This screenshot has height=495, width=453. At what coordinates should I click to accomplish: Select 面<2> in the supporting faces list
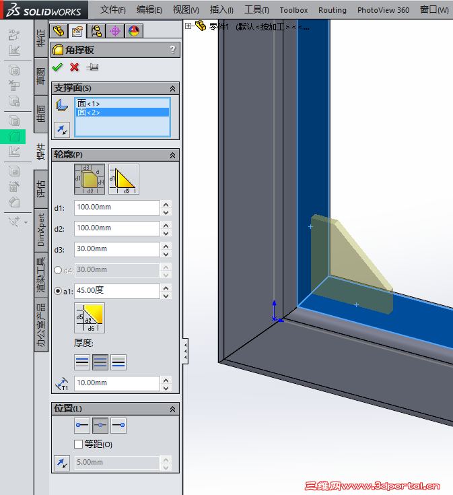tap(123, 112)
